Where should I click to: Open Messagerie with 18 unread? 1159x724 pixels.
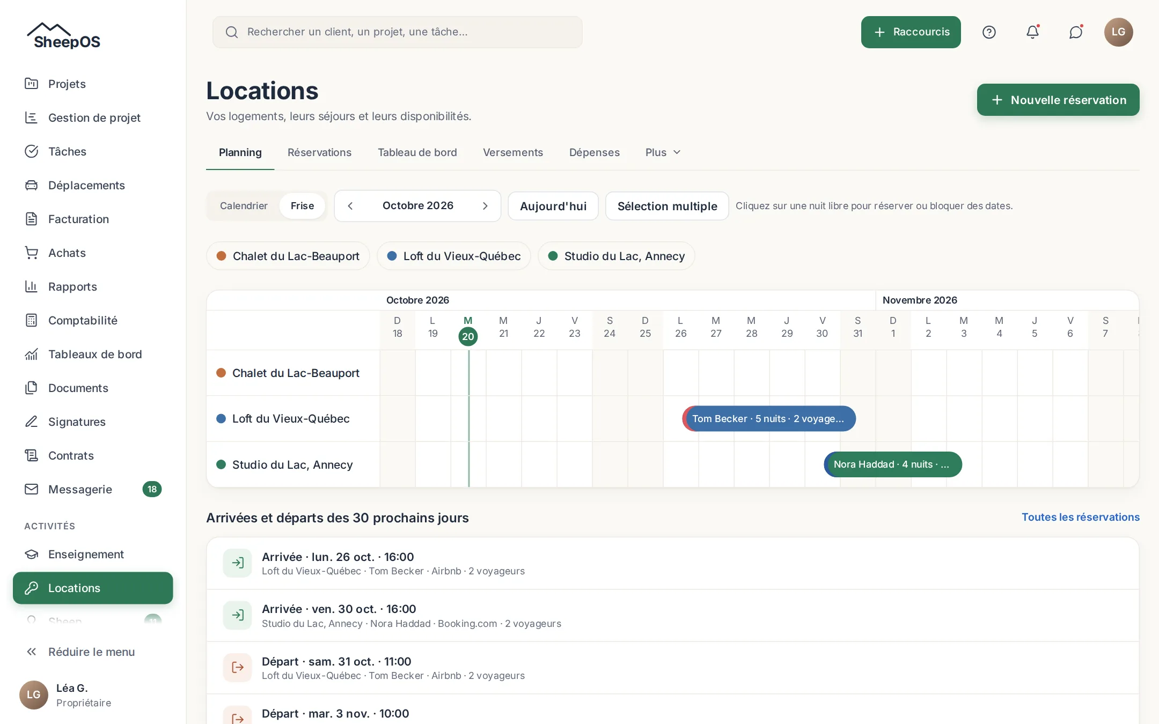[93, 489]
